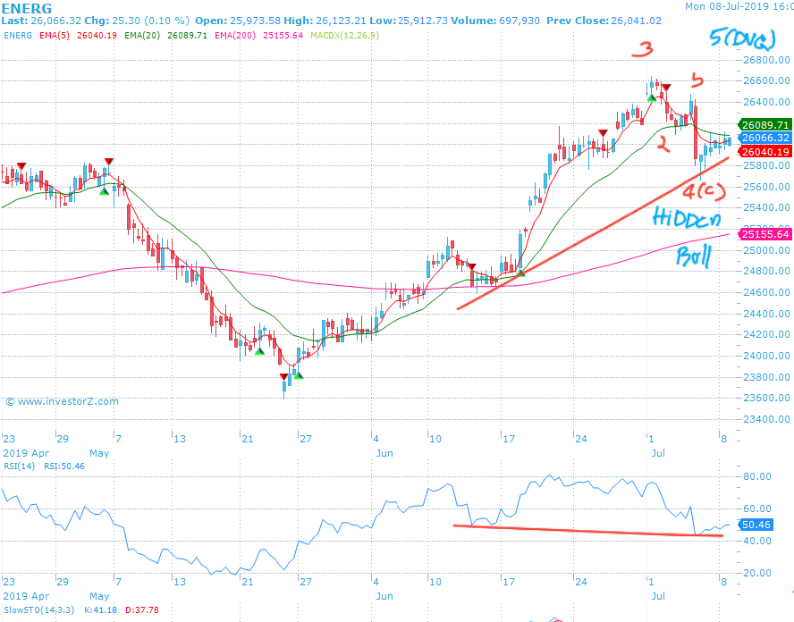
Task: Click the 'Prev Close: 26,041.02' value
Action: pyautogui.click(x=603, y=21)
